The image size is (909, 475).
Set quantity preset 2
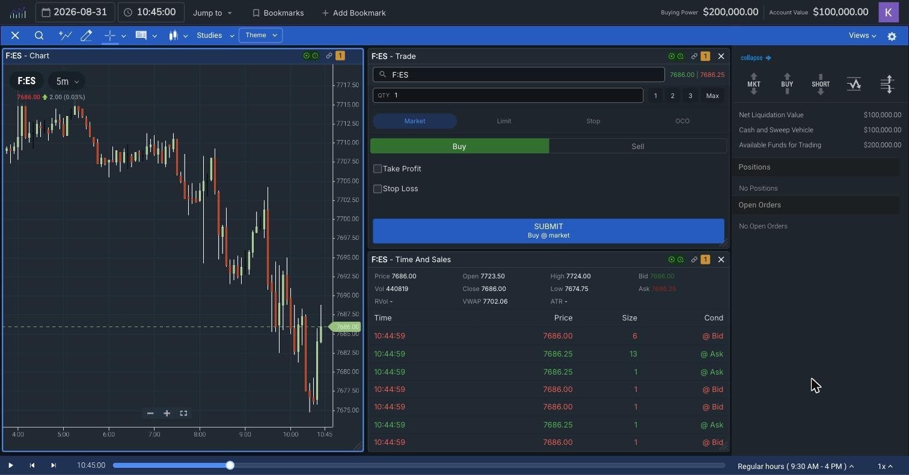pyautogui.click(x=672, y=96)
